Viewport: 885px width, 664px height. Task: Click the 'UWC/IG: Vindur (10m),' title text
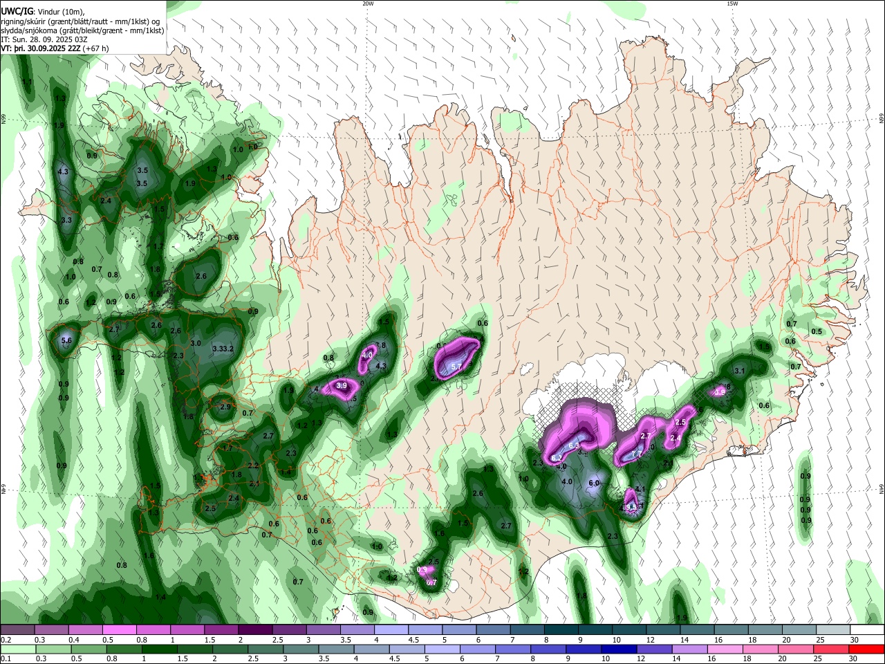coord(42,11)
